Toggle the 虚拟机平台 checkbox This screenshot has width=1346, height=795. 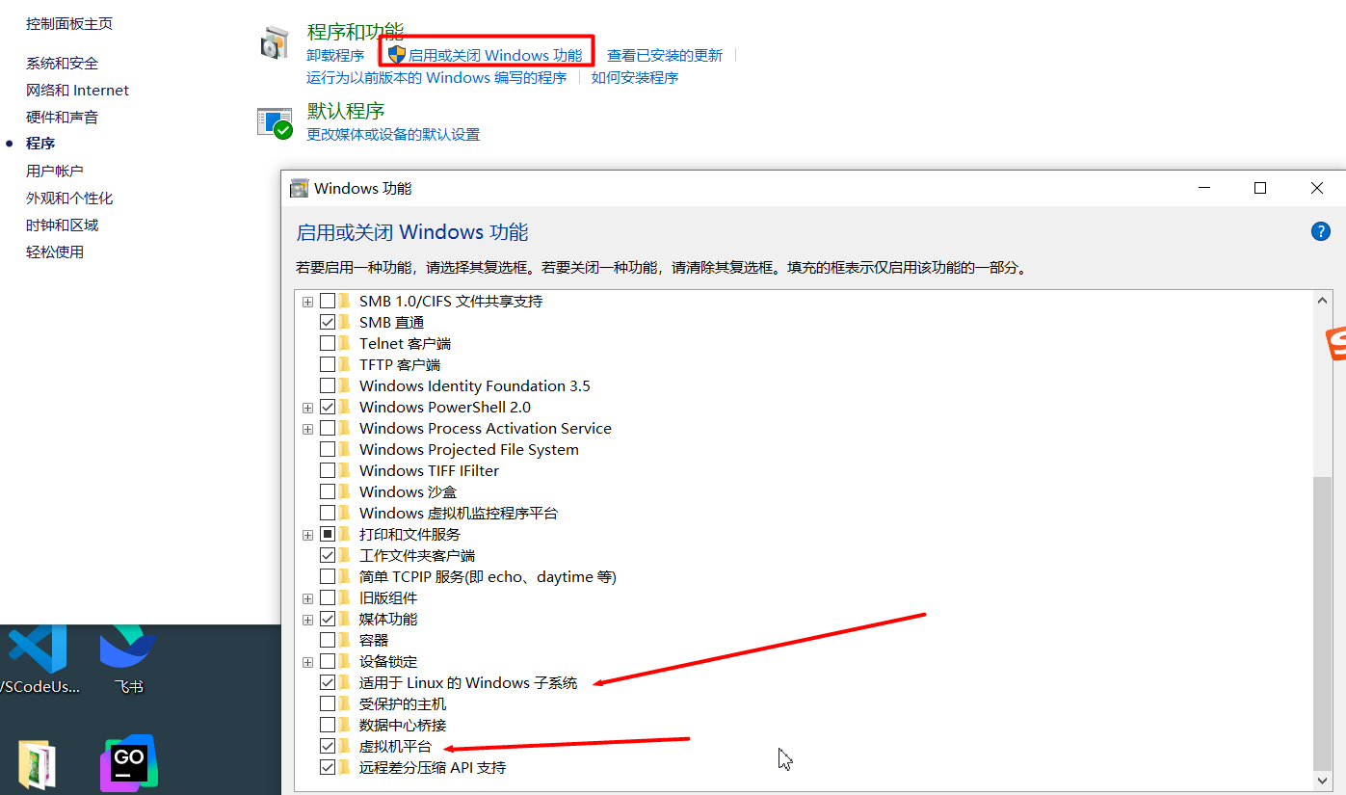click(328, 747)
